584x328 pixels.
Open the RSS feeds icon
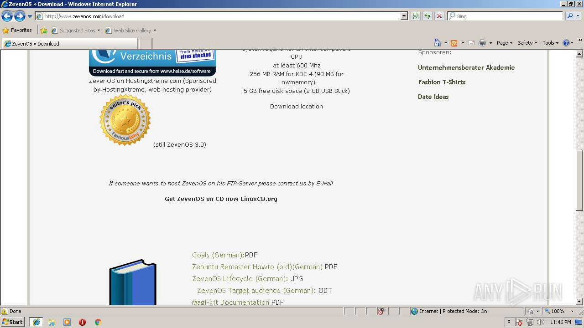coord(454,43)
